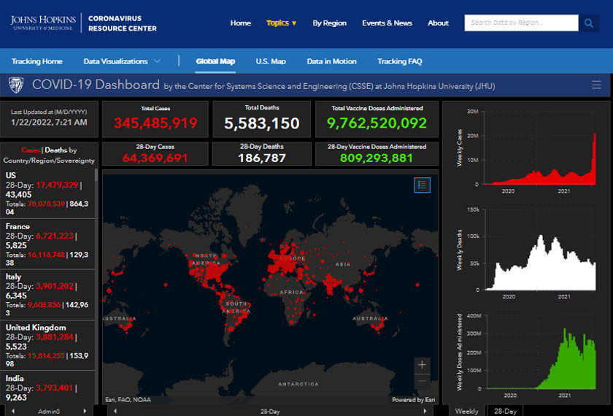Go to next Admin0 list page arrow
This screenshot has height=416, width=613.
(x=85, y=411)
